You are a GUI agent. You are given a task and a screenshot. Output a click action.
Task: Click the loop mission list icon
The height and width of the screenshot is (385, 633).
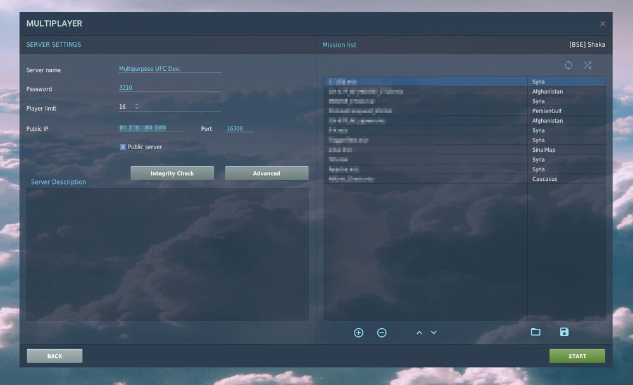(x=568, y=65)
